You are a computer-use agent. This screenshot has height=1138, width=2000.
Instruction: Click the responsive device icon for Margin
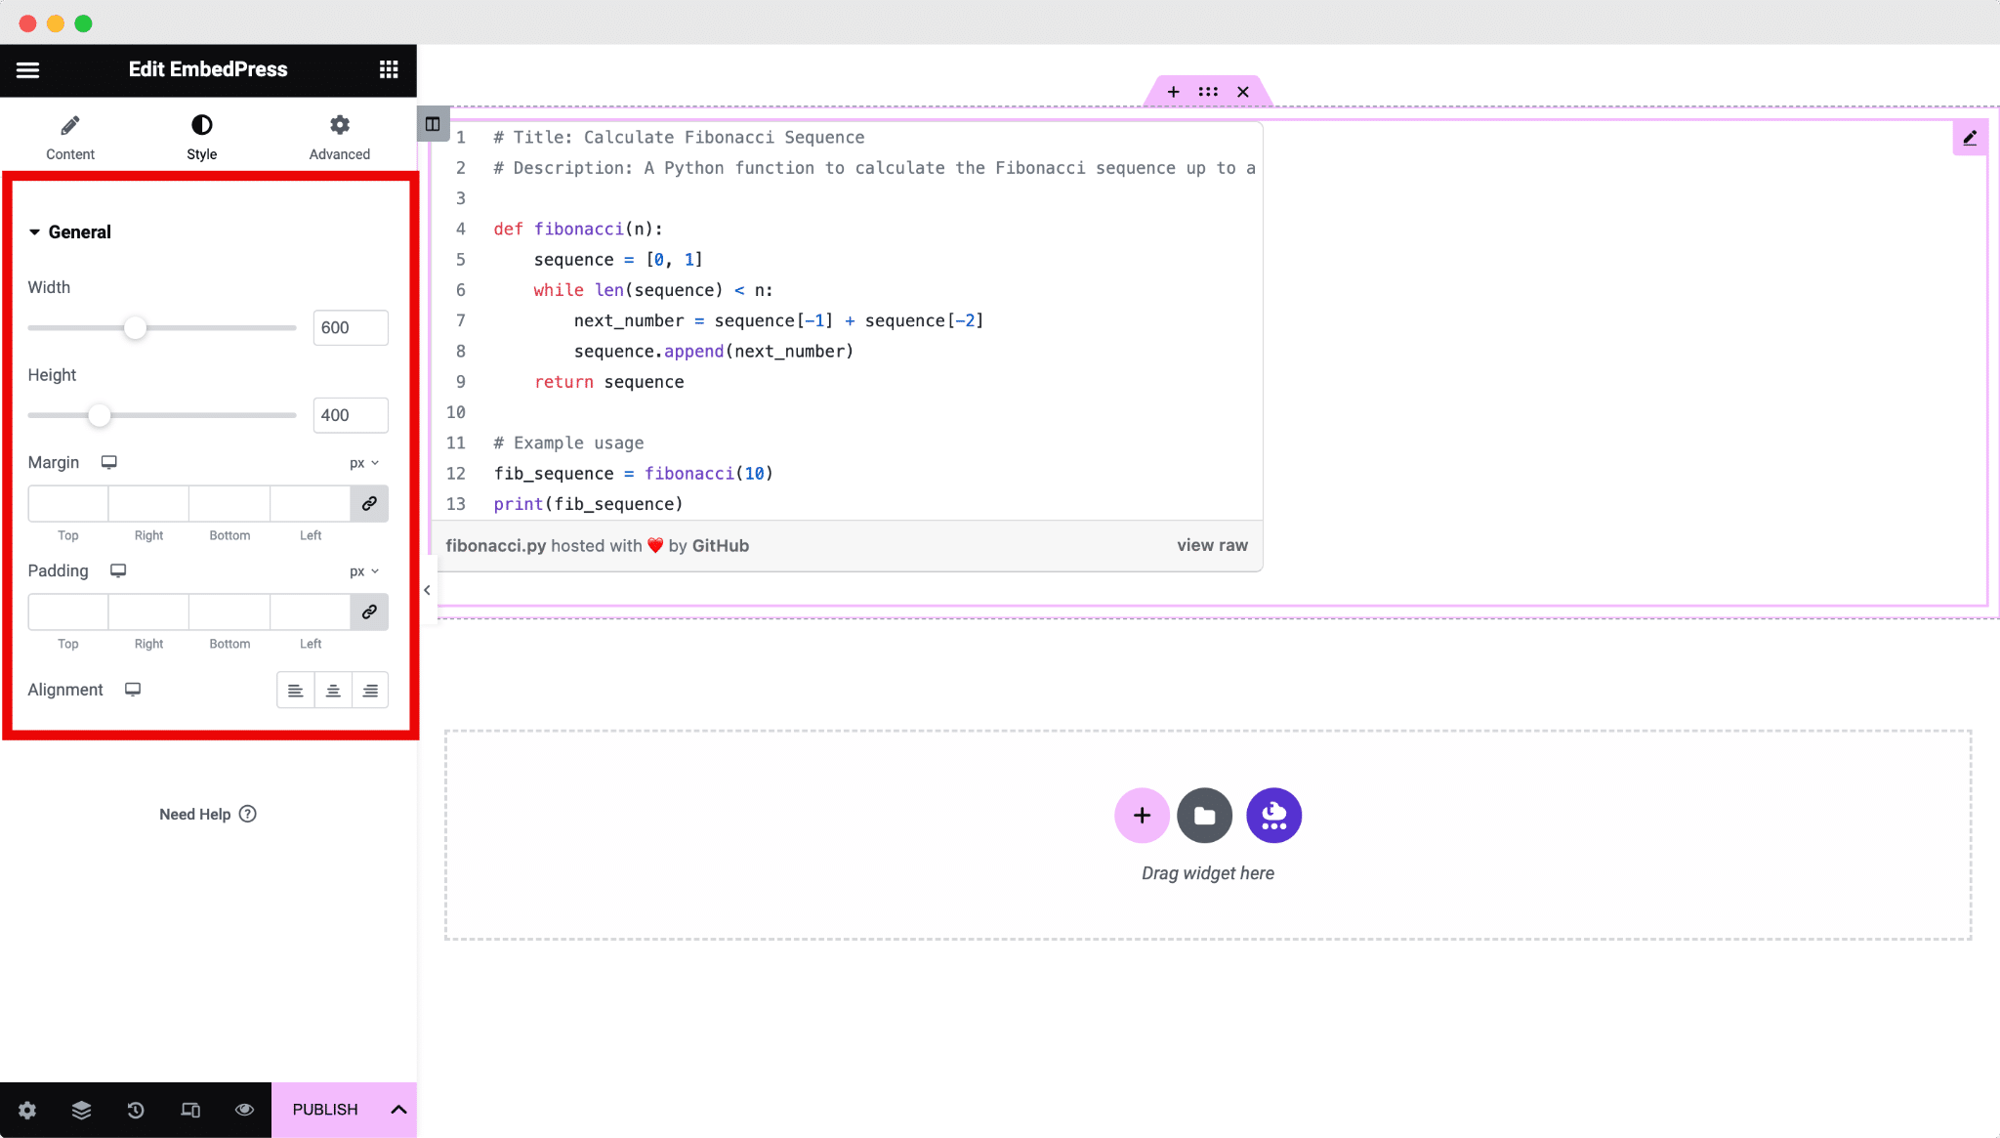108,462
